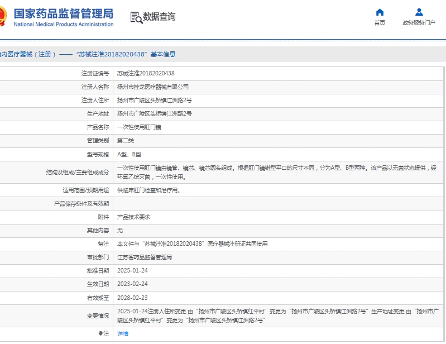The image size is (446, 344).
Task: Click intended use value 供临床肛门检查和治疗用
Action: (x=149, y=190)
